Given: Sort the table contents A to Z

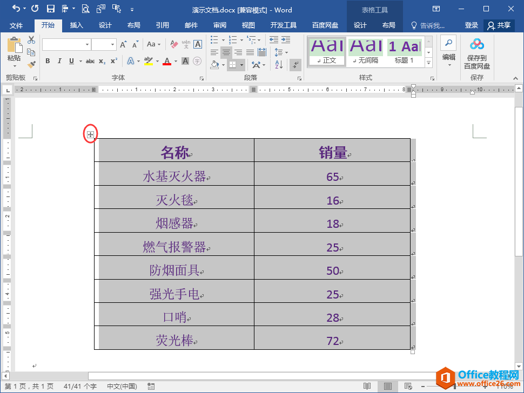Looking at the screenshot, I should (279, 65).
